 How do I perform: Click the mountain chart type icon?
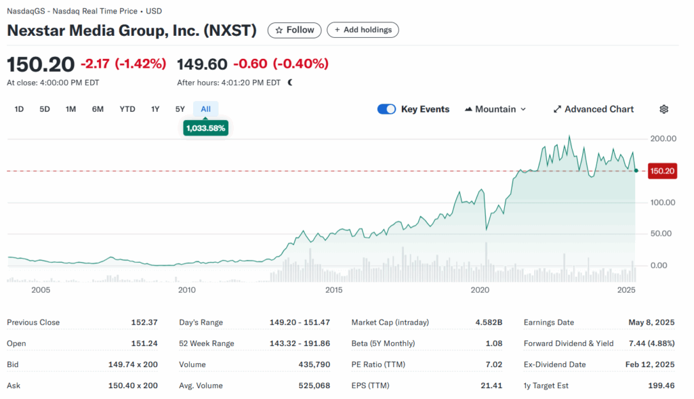(468, 109)
